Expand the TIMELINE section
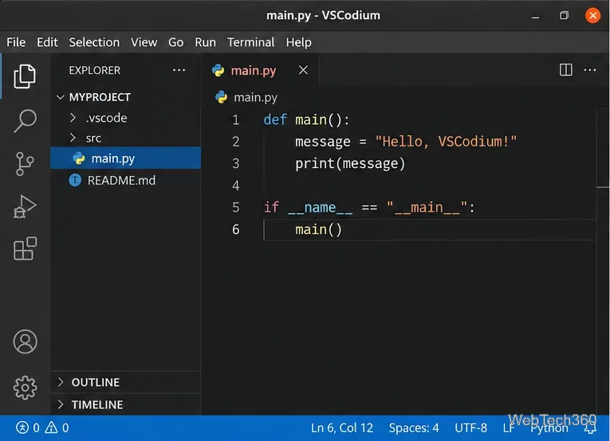 point(61,404)
